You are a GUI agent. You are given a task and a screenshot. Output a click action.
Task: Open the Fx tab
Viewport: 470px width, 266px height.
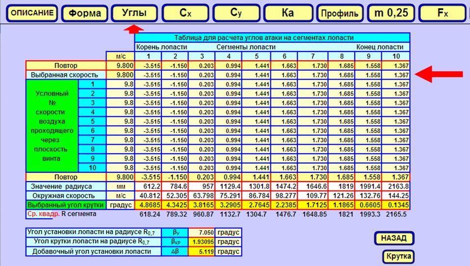(x=443, y=13)
